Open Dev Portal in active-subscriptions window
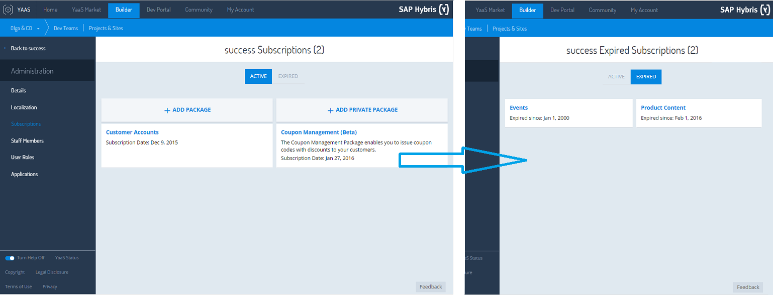 pos(159,10)
